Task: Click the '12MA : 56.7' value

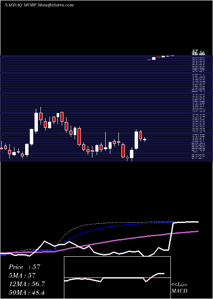Action: 26,284
